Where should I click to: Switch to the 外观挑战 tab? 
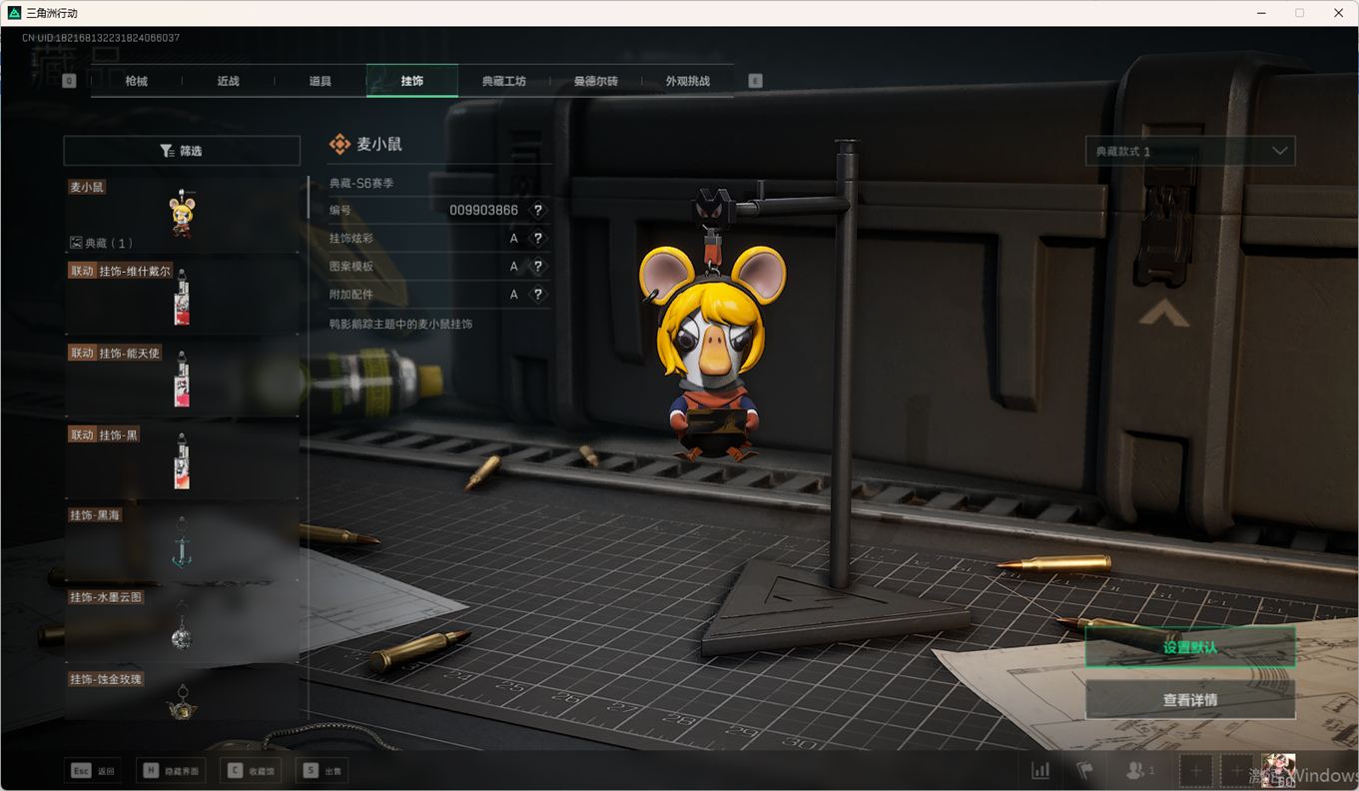(x=687, y=81)
